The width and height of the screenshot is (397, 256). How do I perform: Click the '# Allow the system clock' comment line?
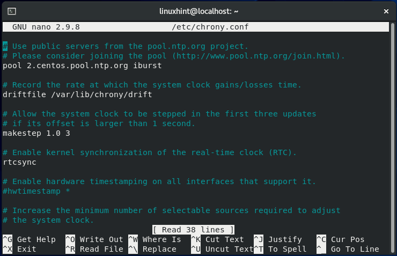tap(159, 114)
